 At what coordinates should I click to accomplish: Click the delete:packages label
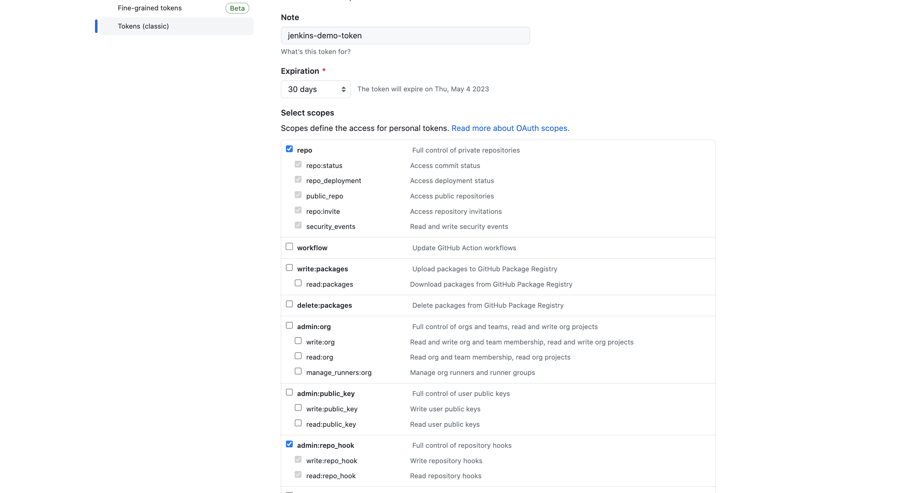click(x=325, y=306)
